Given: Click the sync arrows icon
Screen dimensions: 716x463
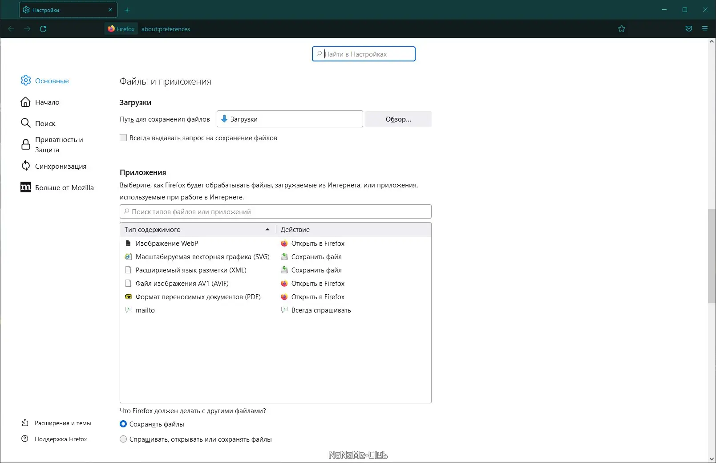Looking at the screenshot, I should (26, 166).
